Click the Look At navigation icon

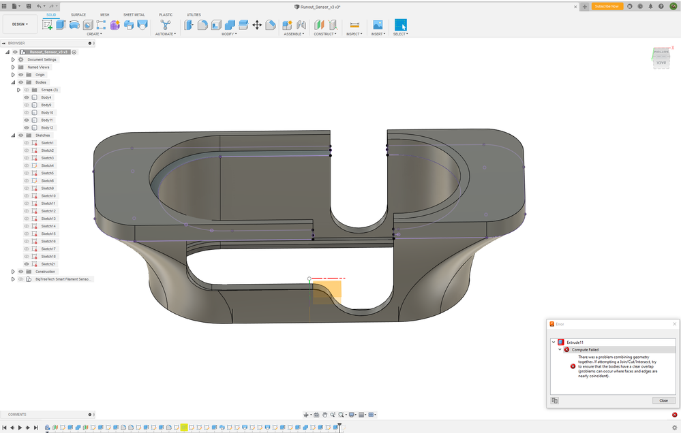[316, 415]
